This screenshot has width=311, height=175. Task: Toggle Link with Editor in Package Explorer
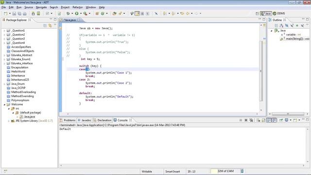click(50, 26)
